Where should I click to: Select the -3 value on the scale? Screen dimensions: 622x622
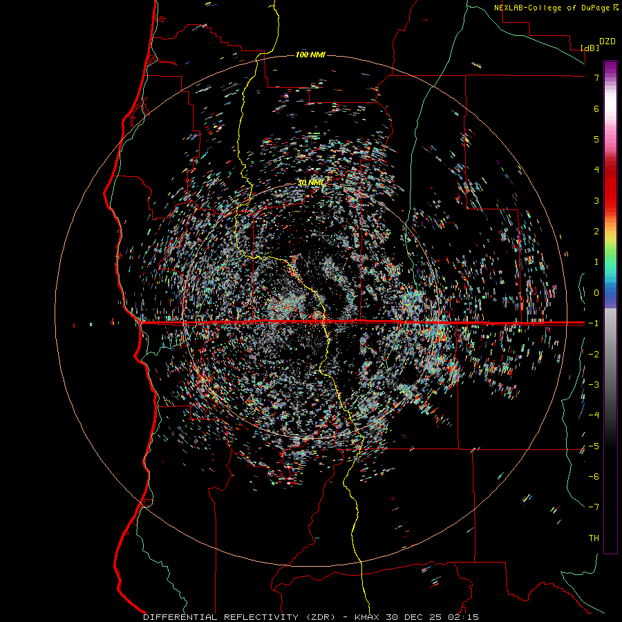coord(594,384)
